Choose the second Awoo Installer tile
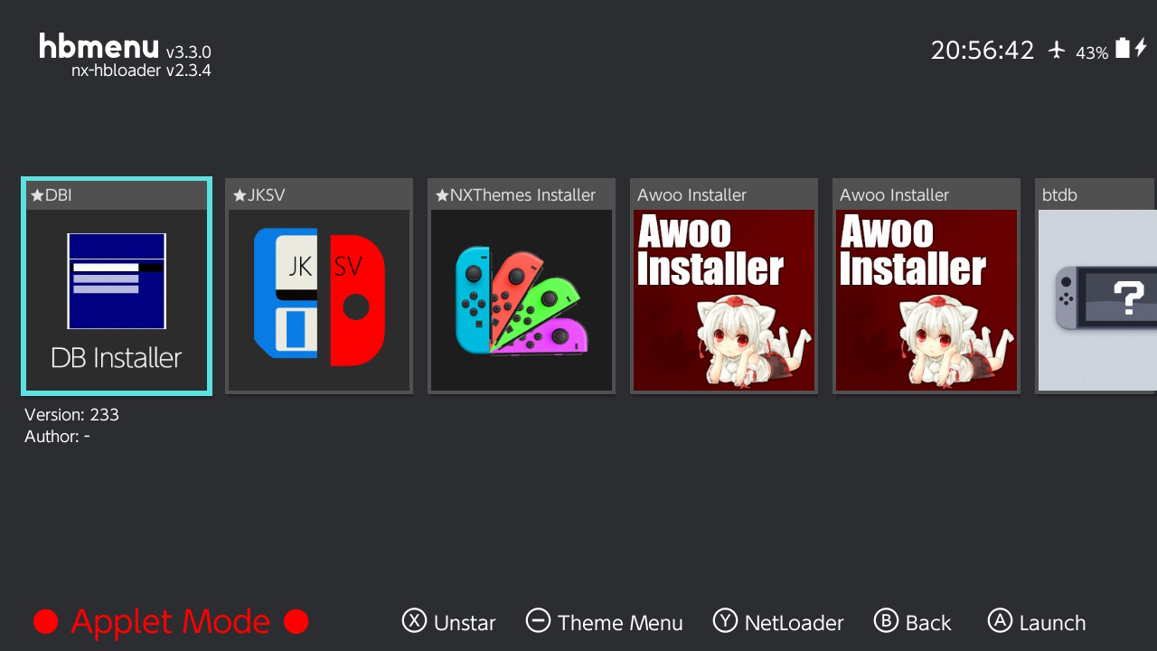 pos(927,287)
